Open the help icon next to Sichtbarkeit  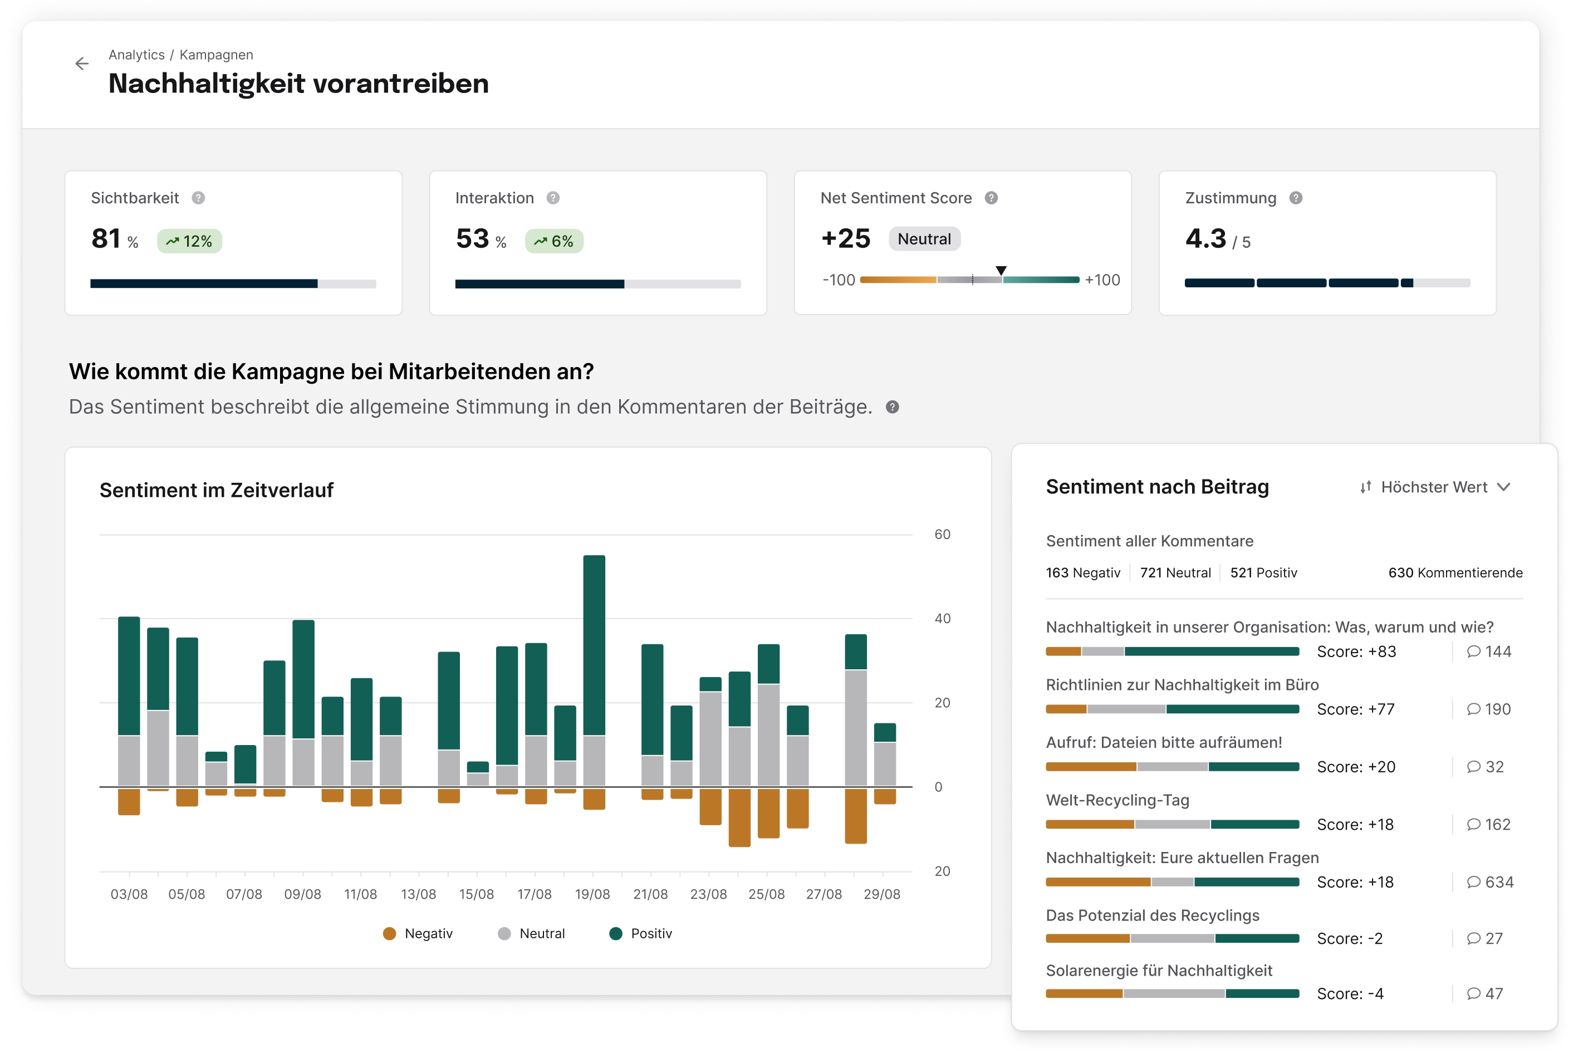coord(198,198)
